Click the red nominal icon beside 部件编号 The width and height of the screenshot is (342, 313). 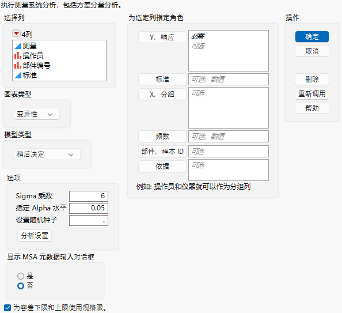tap(18, 65)
